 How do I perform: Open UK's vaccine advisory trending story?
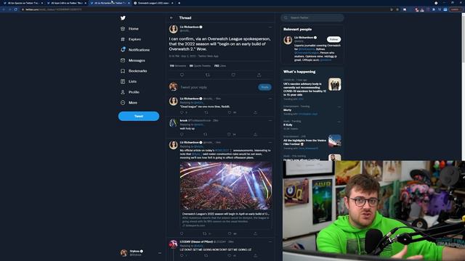click(x=304, y=89)
